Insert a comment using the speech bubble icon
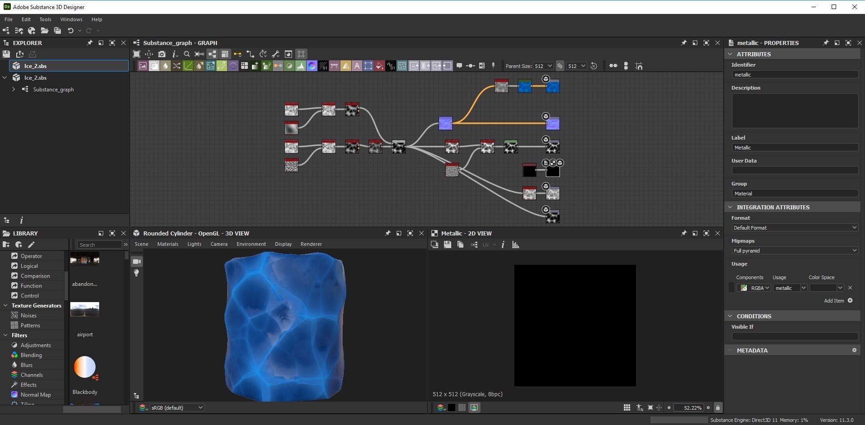The image size is (865, 425). tap(459, 66)
